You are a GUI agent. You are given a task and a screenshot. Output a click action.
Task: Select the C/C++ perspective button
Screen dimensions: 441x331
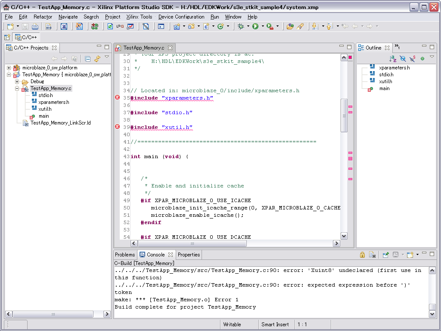(26, 37)
